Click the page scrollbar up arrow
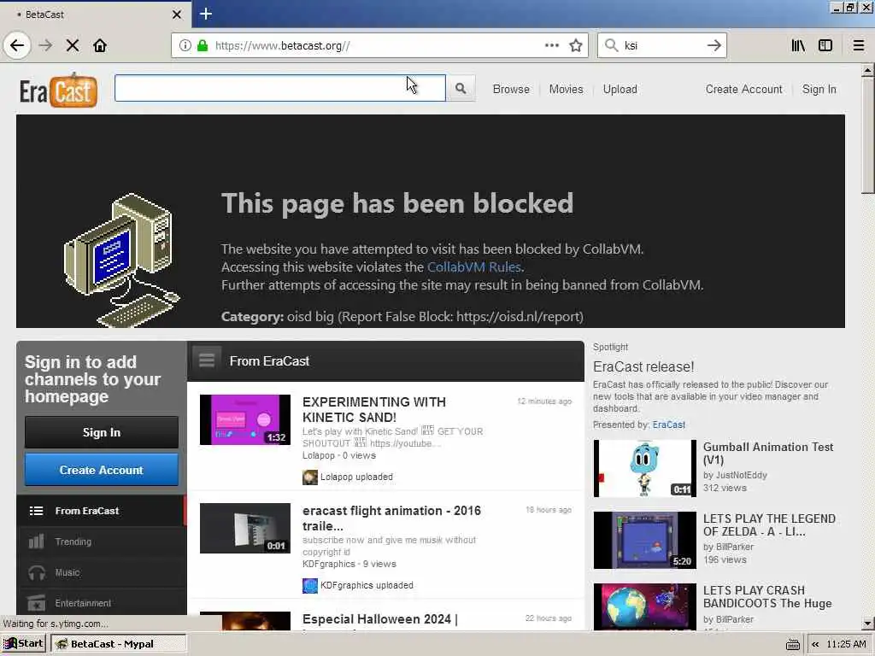The height and width of the screenshot is (656, 875). [867, 70]
